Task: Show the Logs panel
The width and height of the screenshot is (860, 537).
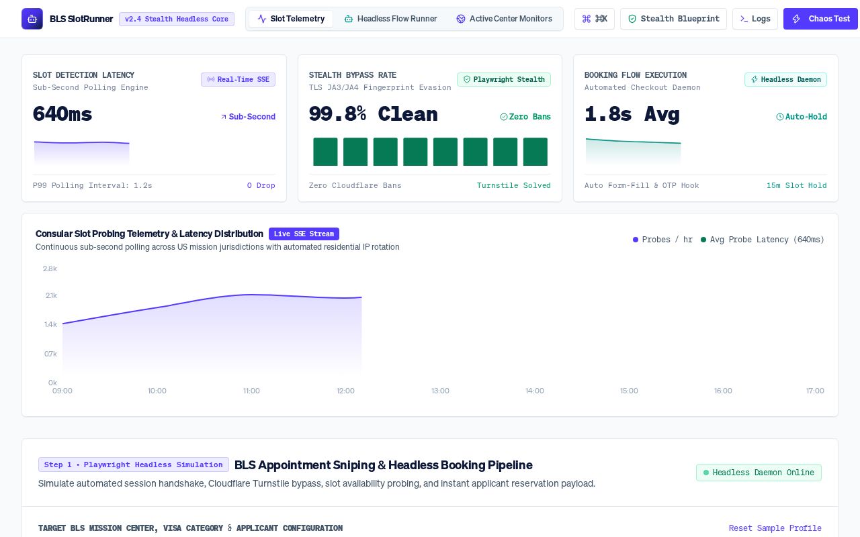Action: [x=755, y=19]
